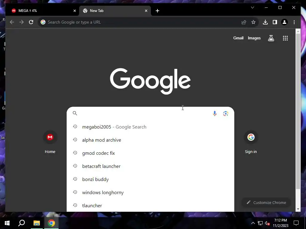The height and width of the screenshot is (229, 306).
Task: Open the Downloads icon in toolbar
Action: pyautogui.click(x=265, y=22)
